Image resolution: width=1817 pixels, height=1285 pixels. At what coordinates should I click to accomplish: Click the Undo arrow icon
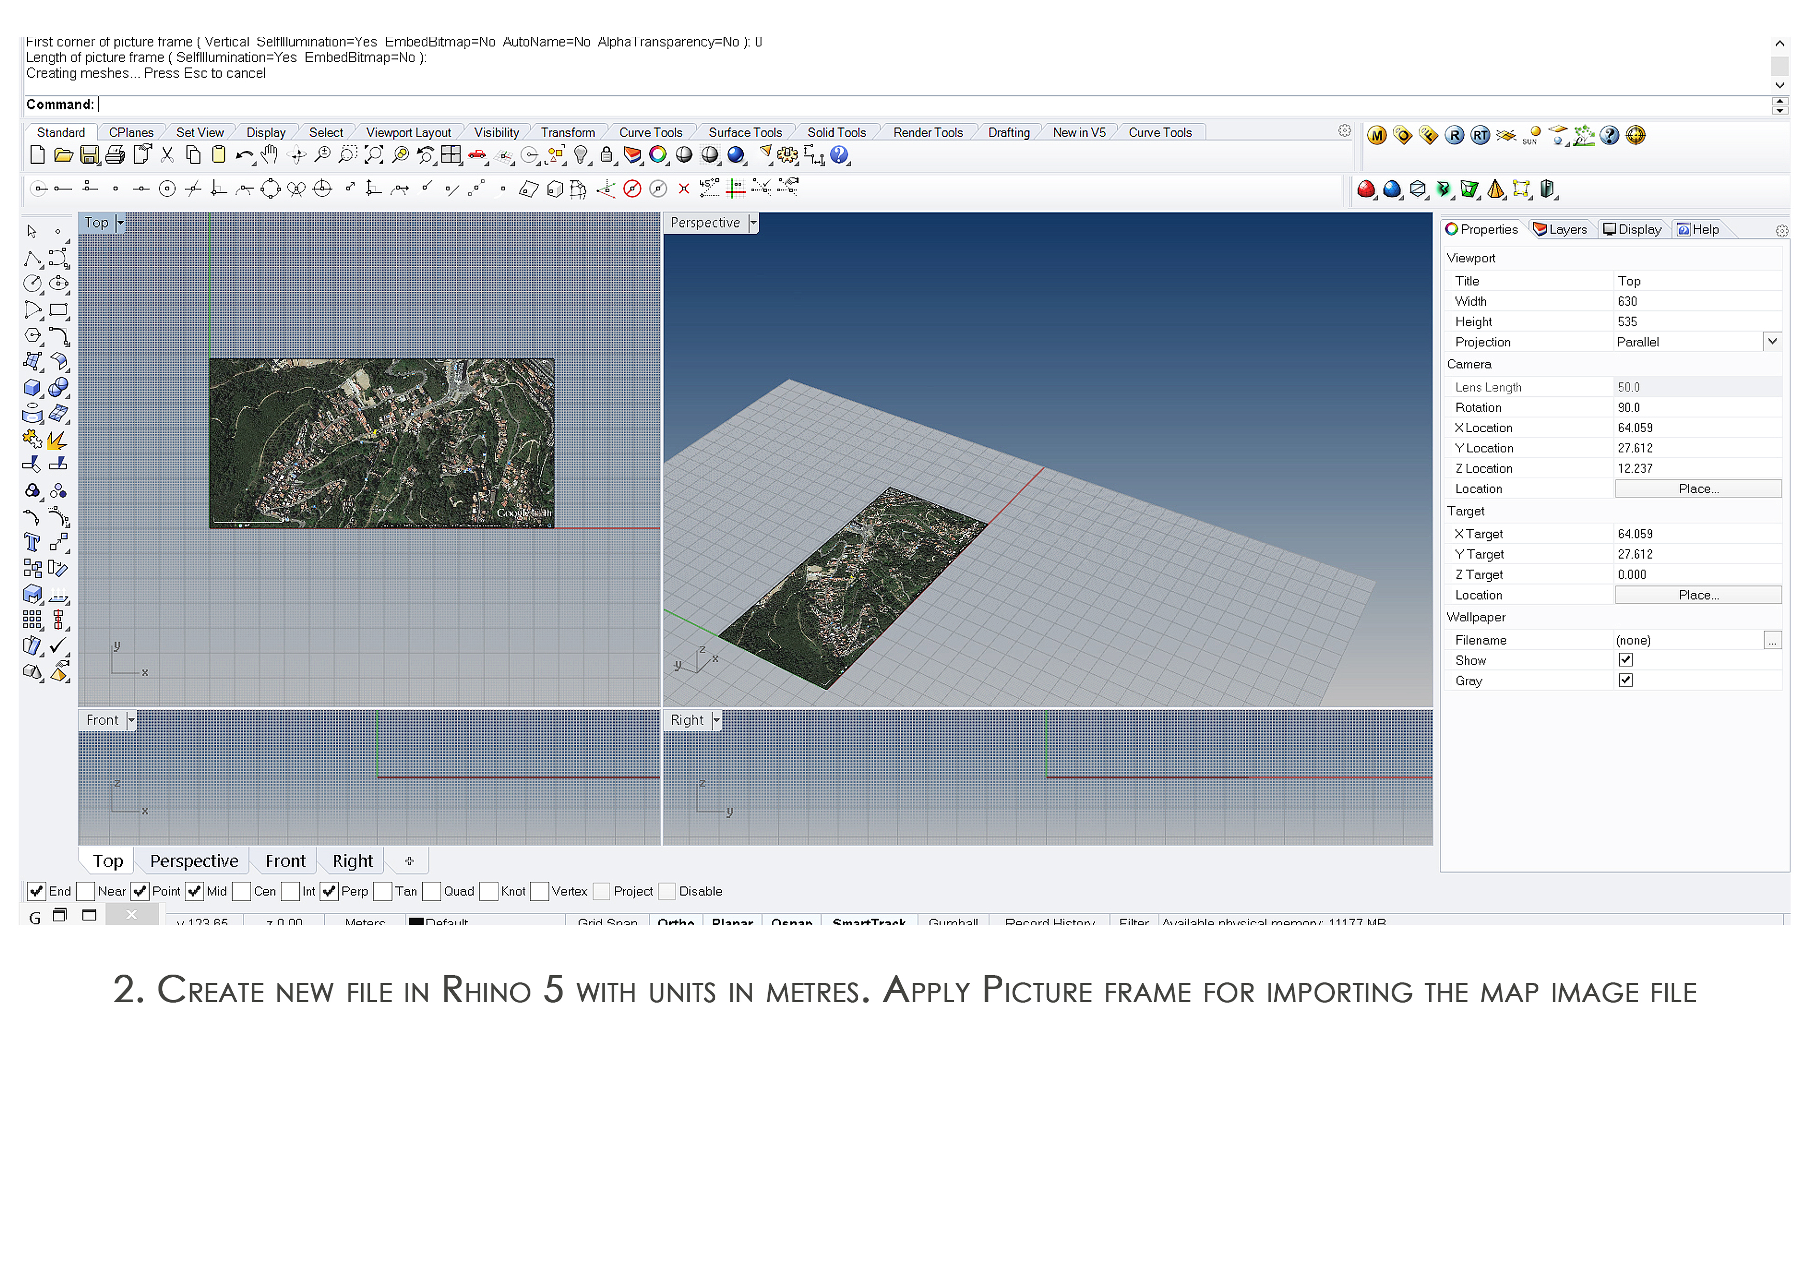pos(244,155)
